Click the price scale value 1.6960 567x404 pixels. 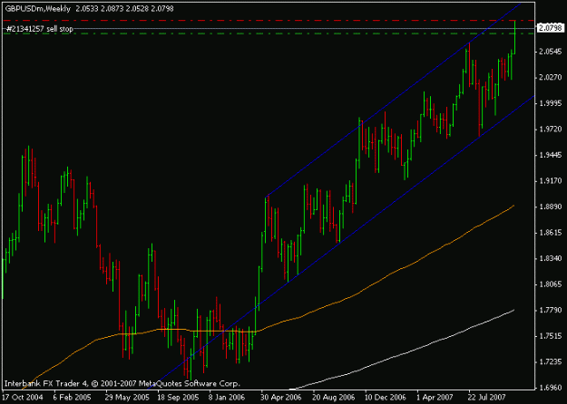click(x=551, y=388)
